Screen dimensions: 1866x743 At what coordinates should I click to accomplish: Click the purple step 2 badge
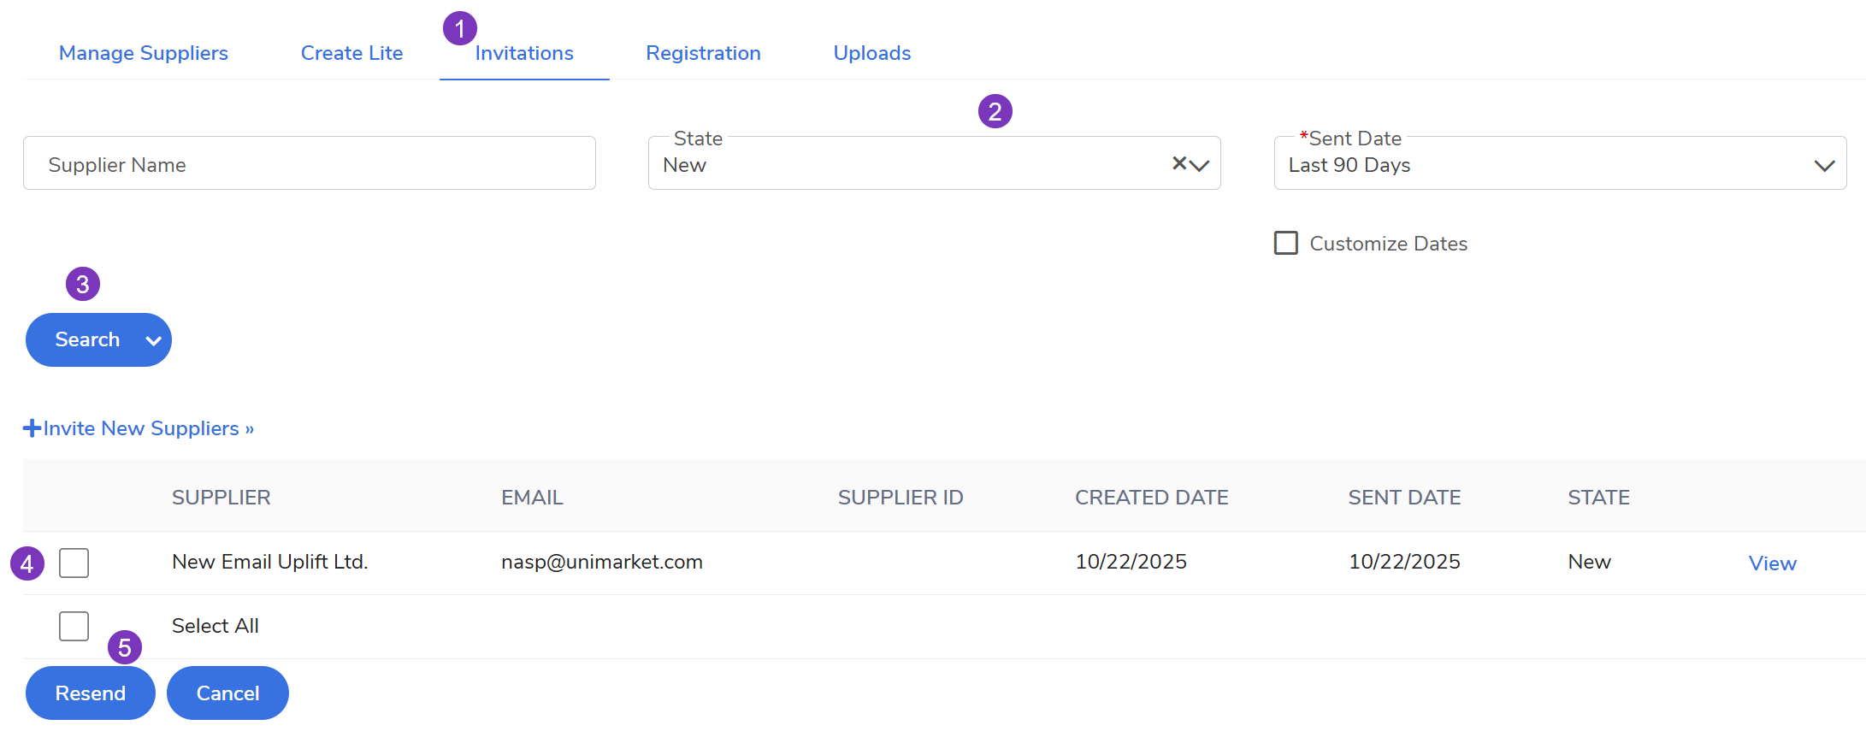pos(995,111)
